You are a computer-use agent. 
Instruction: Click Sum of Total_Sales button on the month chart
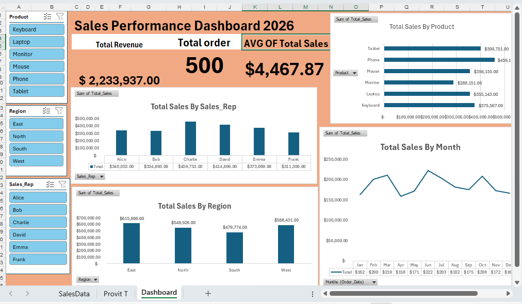coord(345,133)
